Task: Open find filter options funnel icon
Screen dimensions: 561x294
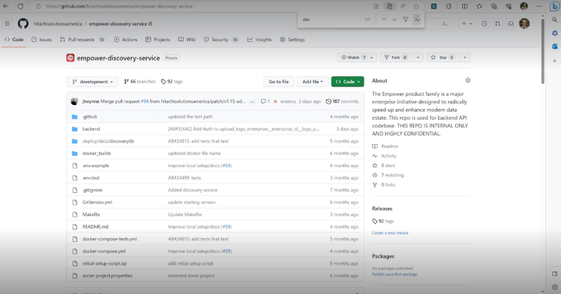Action: pyautogui.click(x=405, y=19)
